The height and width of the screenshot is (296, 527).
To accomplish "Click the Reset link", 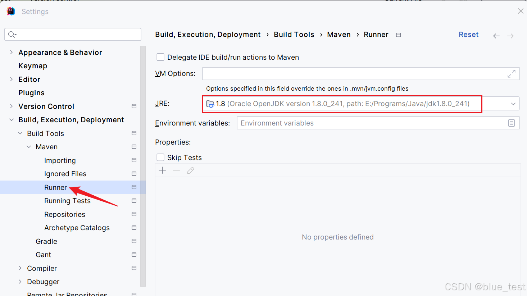I will tap(468, 34).
